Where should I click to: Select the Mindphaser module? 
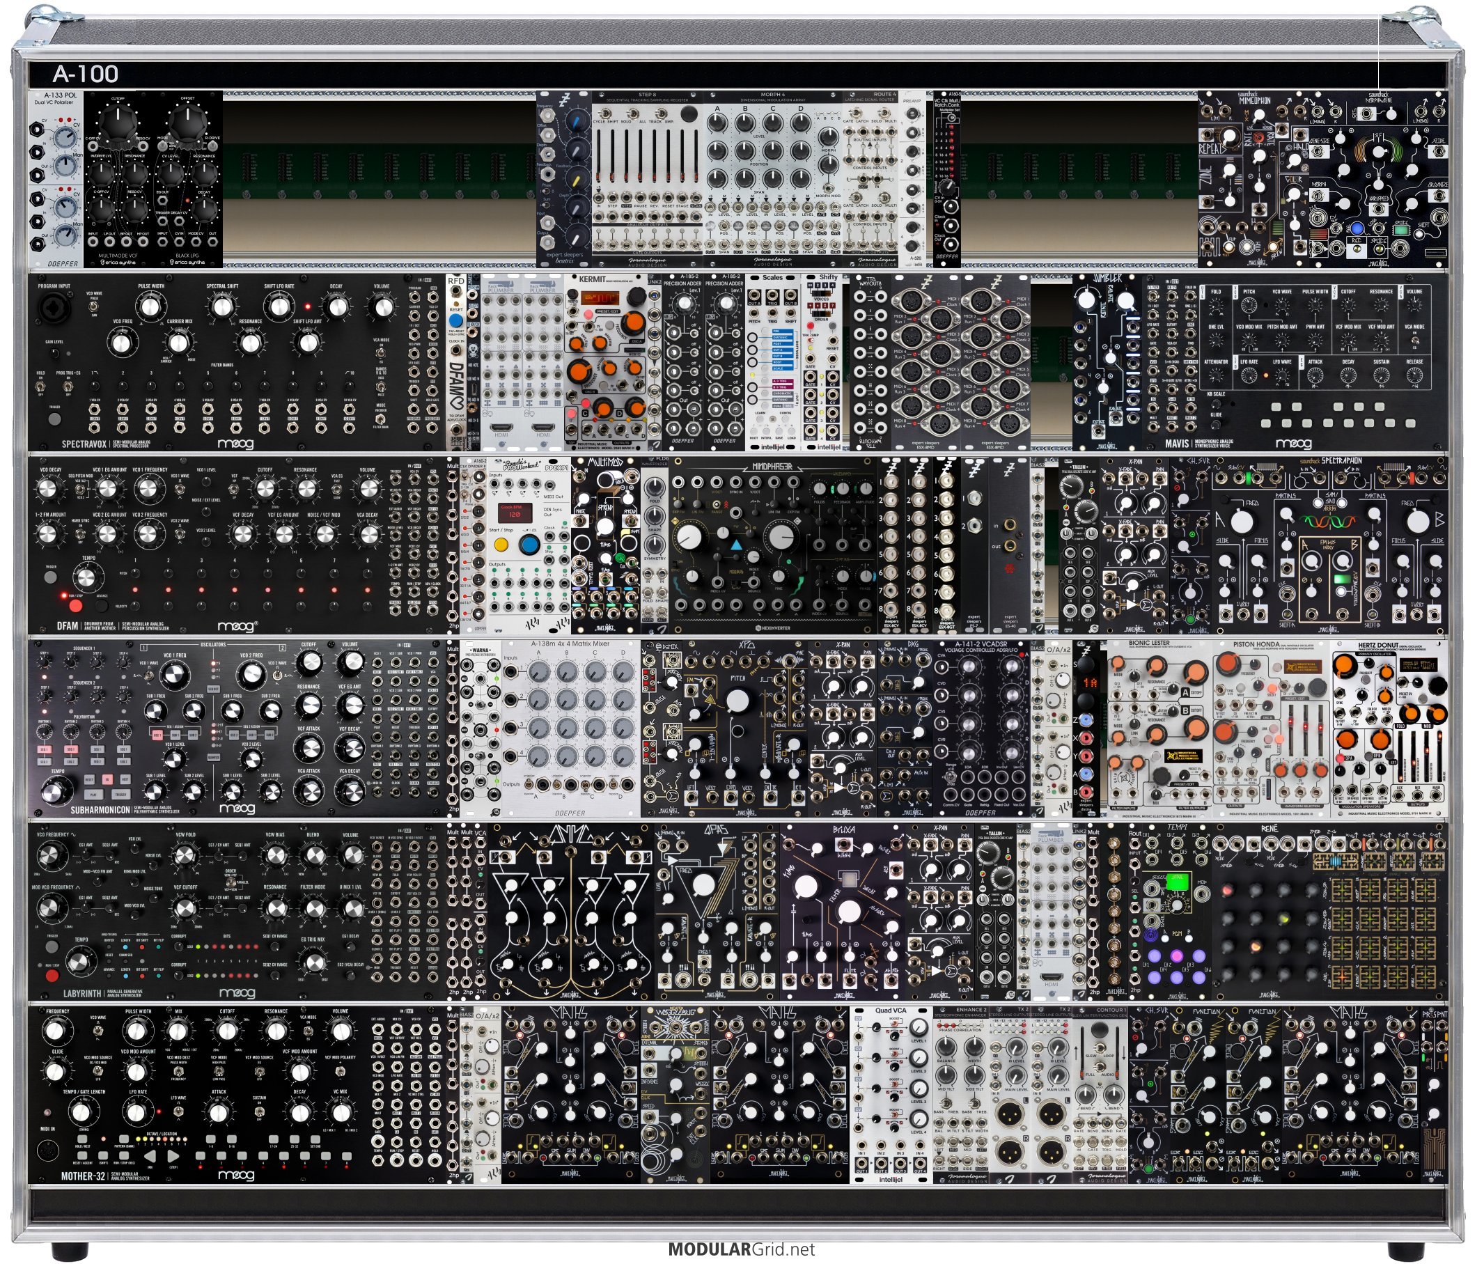point(773,545)
